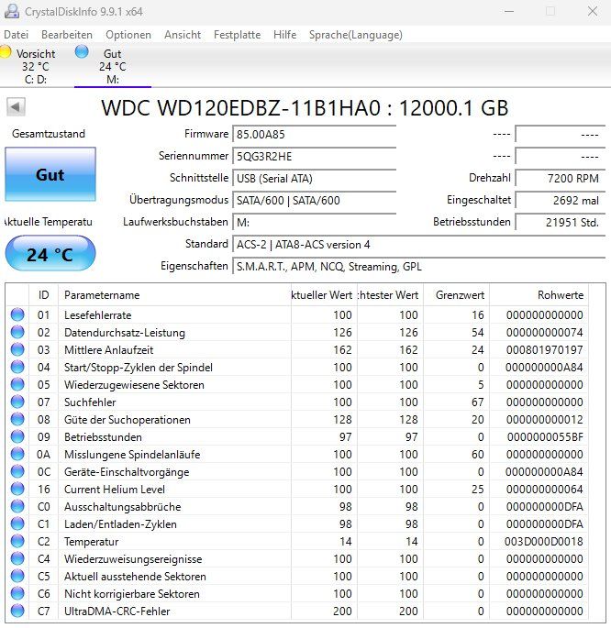Image resolution: width=611 pixels, height=628 pixels.
Task: Minimize the CrystalDiskInfo window
Action: (509, 11)
